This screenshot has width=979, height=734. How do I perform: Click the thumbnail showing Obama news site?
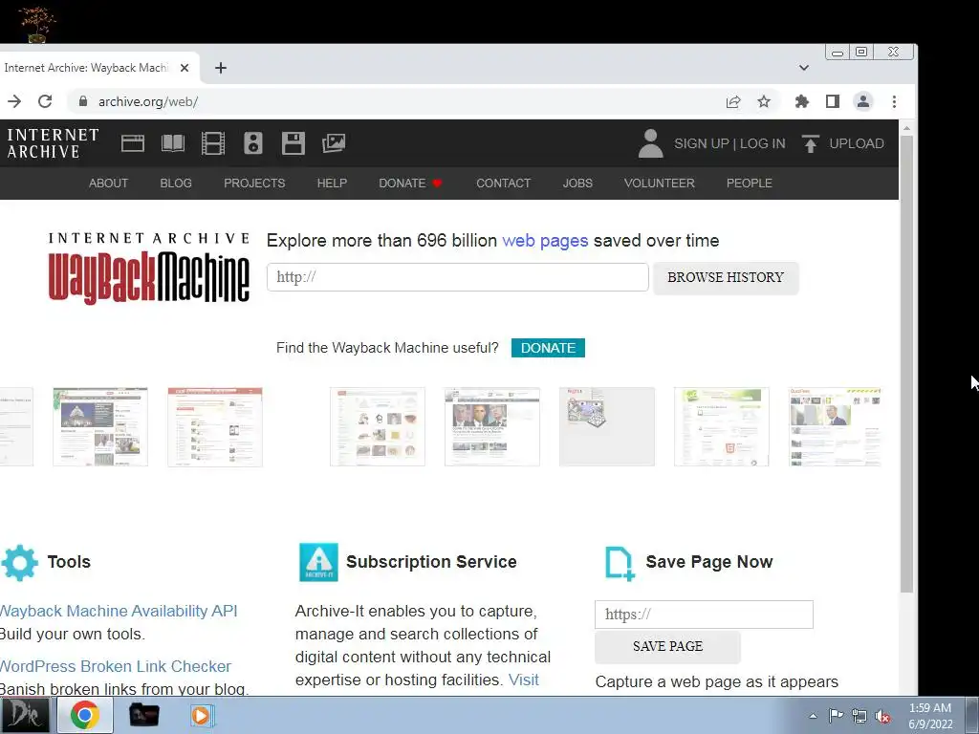492,427
